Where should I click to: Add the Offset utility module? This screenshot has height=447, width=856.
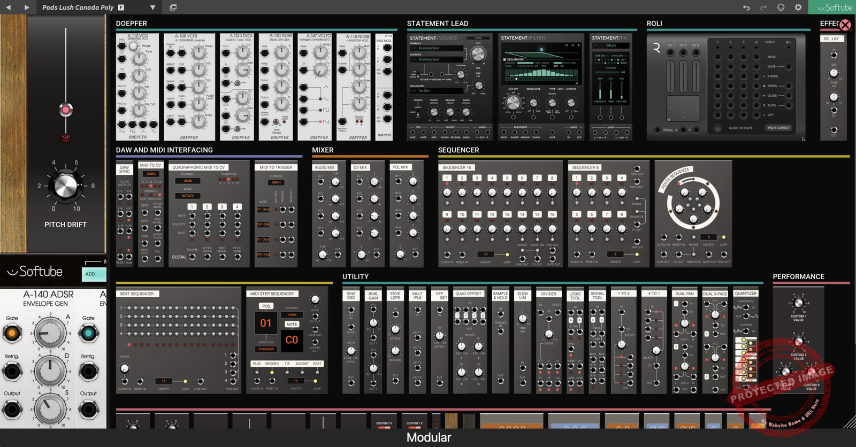pyautogui.click(x=439, y=341)
